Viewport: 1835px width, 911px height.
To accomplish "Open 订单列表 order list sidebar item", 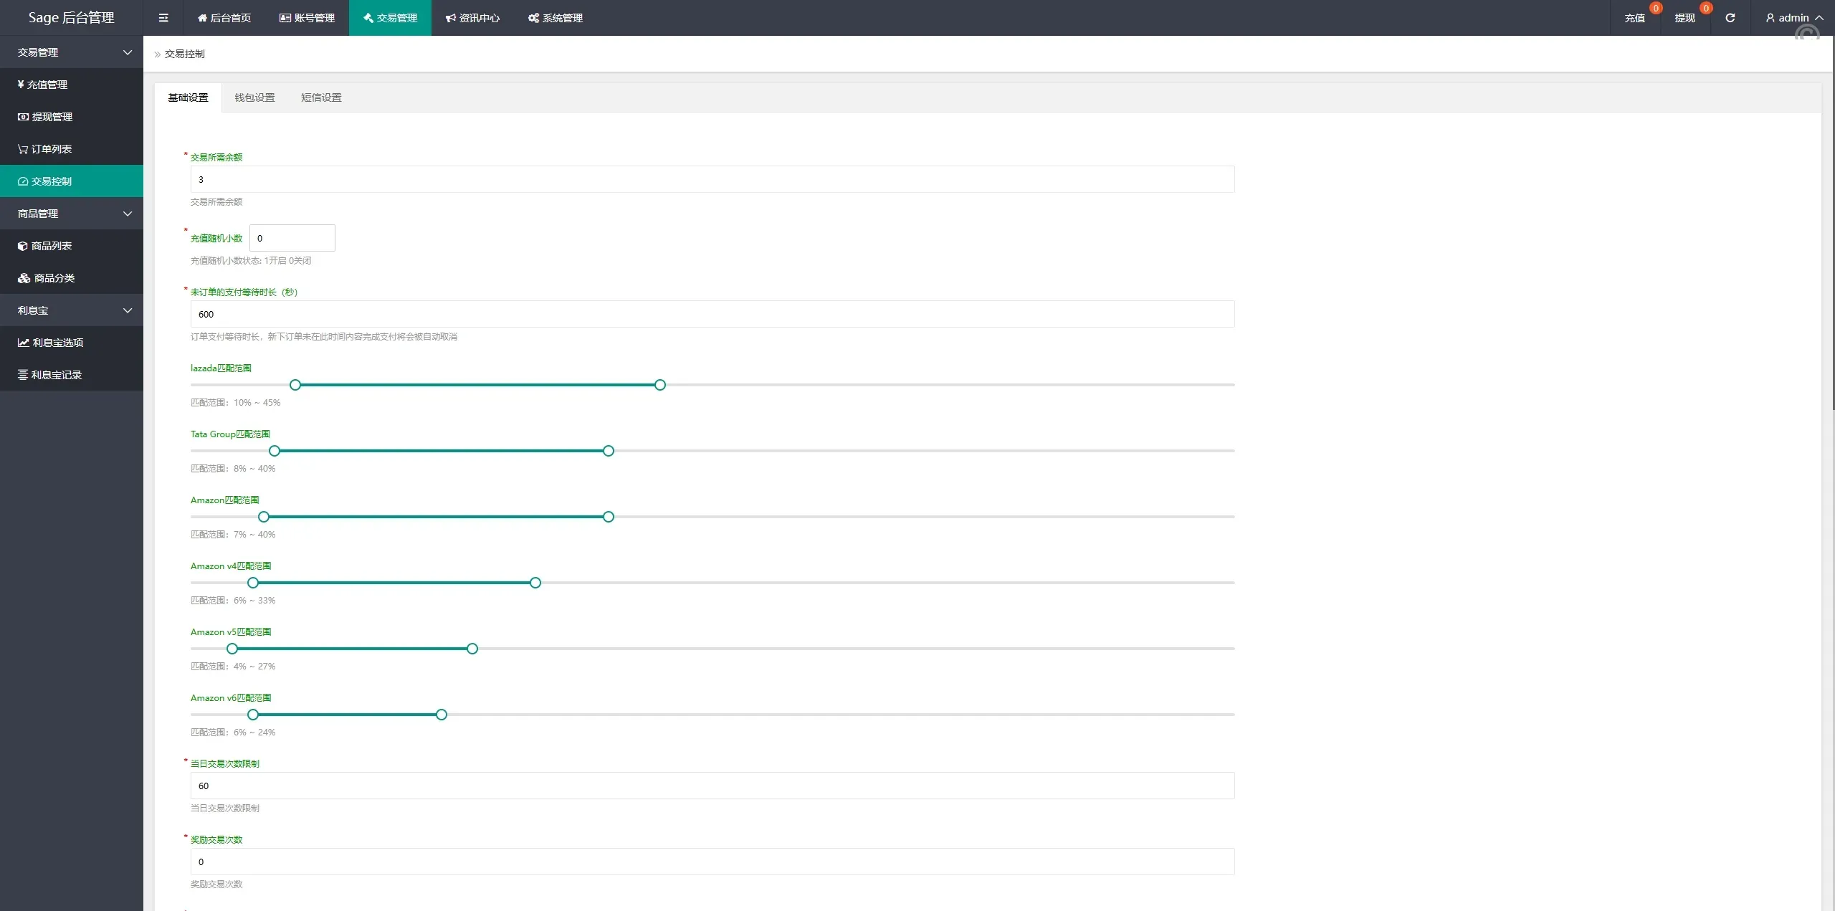I will click(x=51, y=149).
